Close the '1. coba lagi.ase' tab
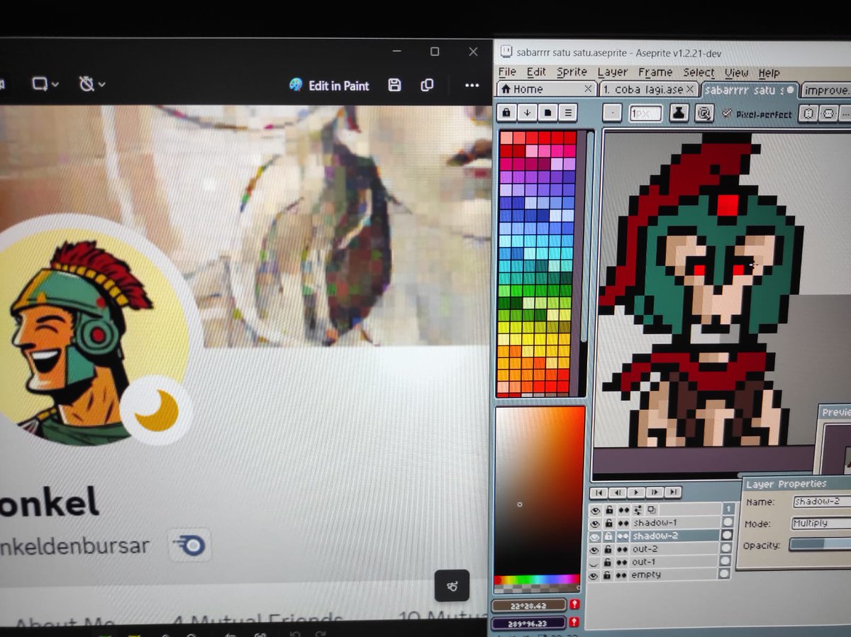851x637 pixels. pyautogui.click(x=691, y=89)
